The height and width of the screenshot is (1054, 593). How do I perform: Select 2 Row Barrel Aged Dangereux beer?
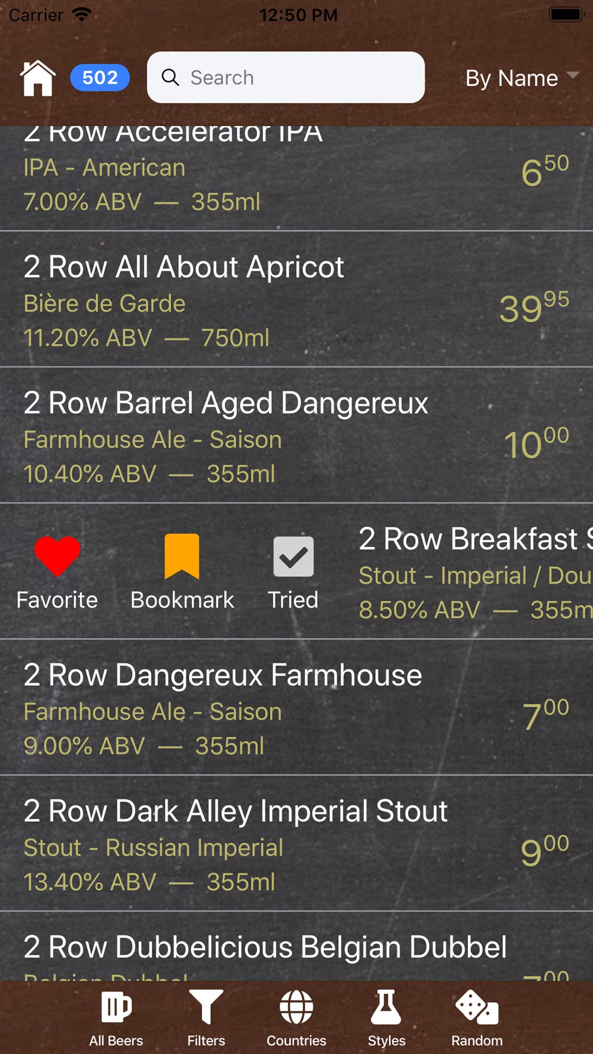pyautogui.click(x=296, y=435)
